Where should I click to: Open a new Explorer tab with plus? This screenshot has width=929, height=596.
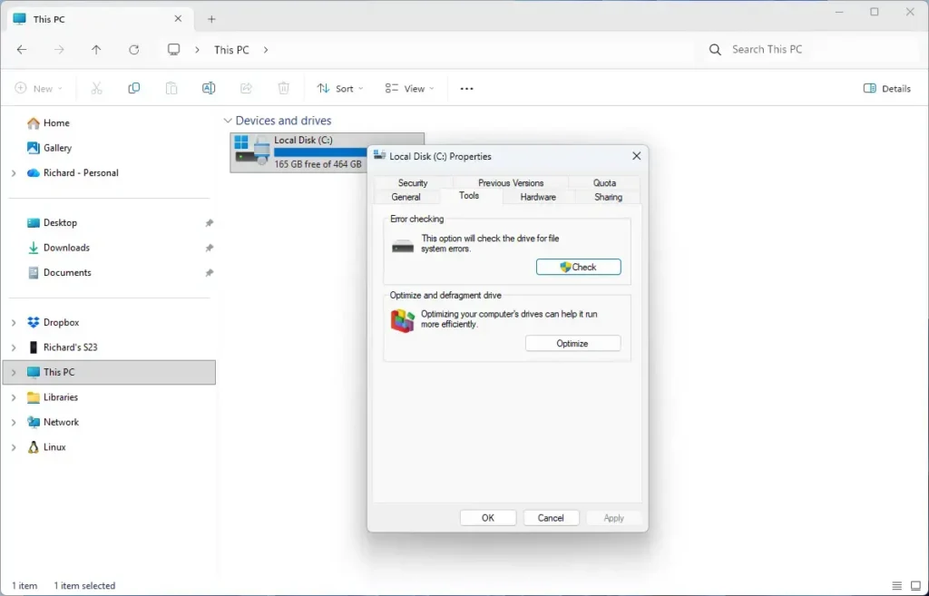pyautogui.click(x=211, y=19)
